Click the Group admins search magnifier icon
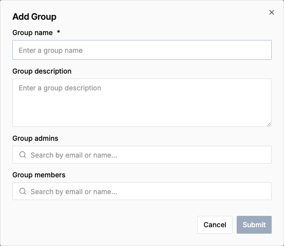Viewport: 284px width, 246px height. 23,155
